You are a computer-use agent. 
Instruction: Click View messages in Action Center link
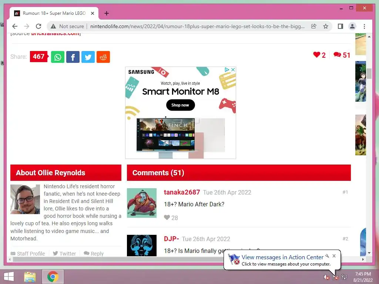tap(282, 257)
